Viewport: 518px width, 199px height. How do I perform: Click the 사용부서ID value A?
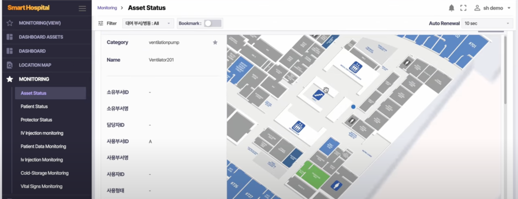[150, 141]
